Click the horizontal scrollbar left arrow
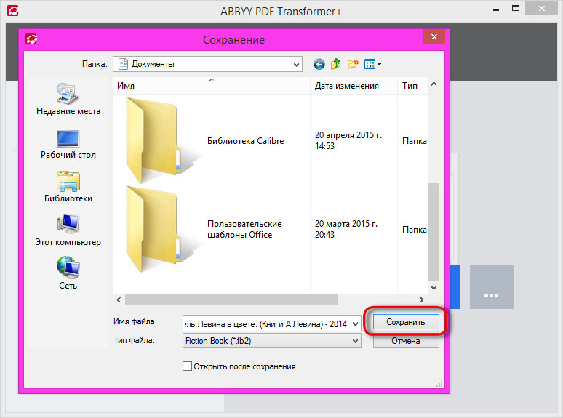 point(119,300)
